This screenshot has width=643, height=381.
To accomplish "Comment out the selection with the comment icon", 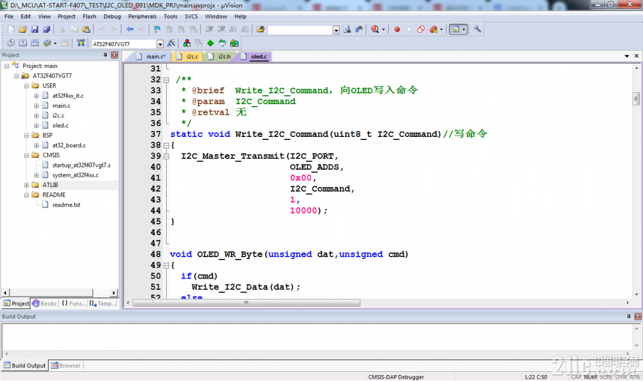I will [233, 29].
